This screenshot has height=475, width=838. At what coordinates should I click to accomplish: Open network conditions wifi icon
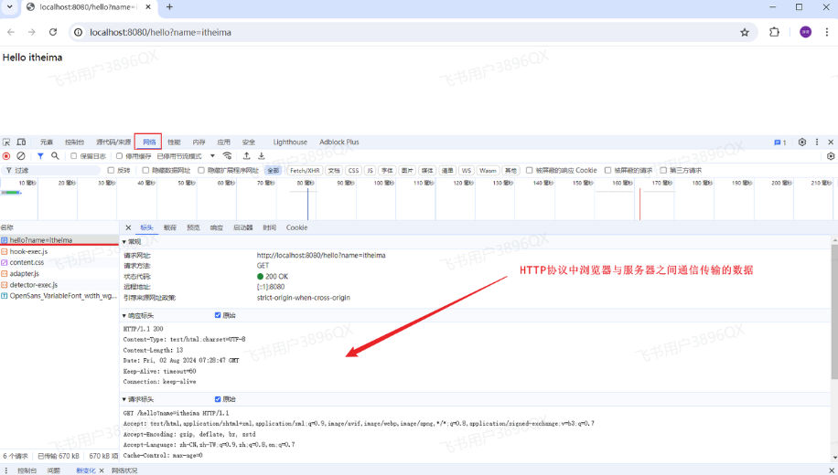[x=227, y=156]
